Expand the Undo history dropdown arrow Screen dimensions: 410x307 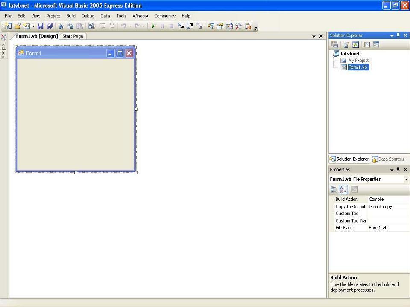point(130,26)
